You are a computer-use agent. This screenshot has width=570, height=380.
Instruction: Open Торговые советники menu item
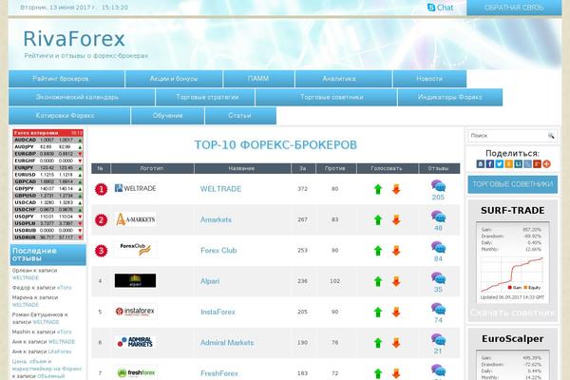point(326,98)
